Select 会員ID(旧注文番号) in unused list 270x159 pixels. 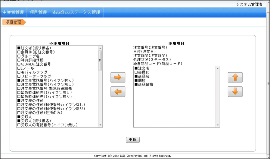click(36, 52)
